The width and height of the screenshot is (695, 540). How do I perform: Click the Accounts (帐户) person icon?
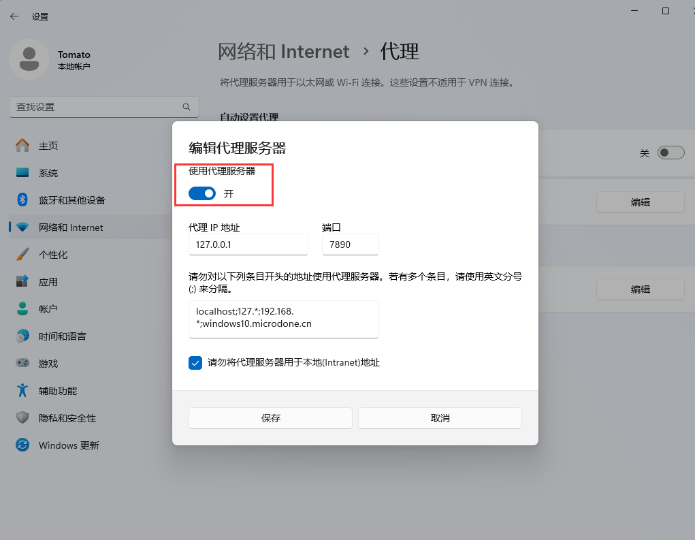coord(22,309)
